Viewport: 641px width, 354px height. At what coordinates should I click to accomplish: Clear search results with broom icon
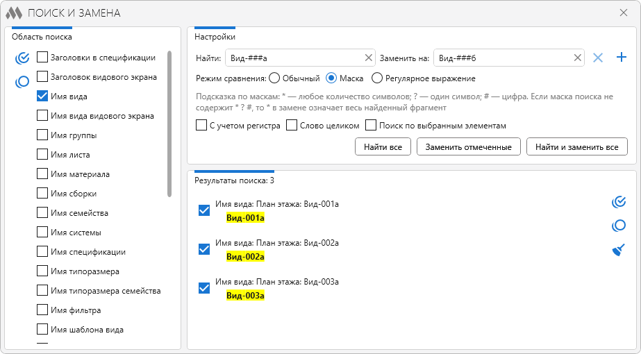[x=618, y=250]
